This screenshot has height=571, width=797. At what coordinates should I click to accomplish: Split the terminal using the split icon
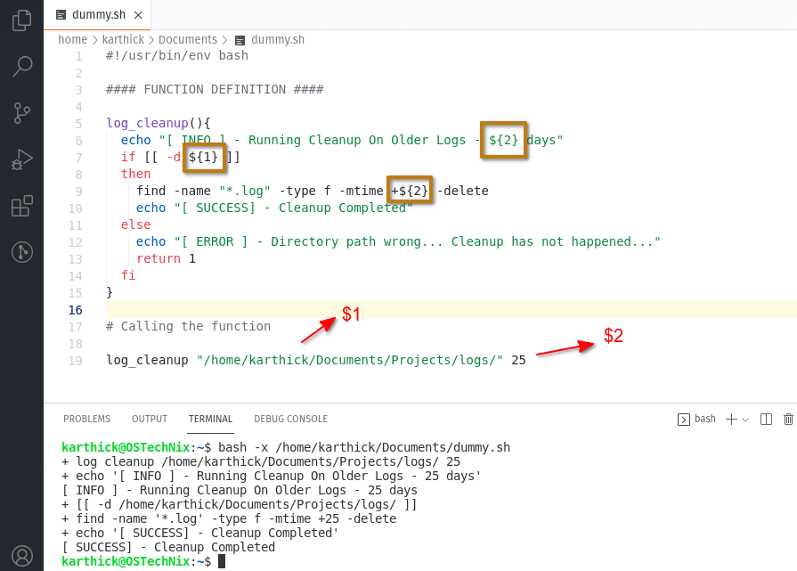pos(766,418)
